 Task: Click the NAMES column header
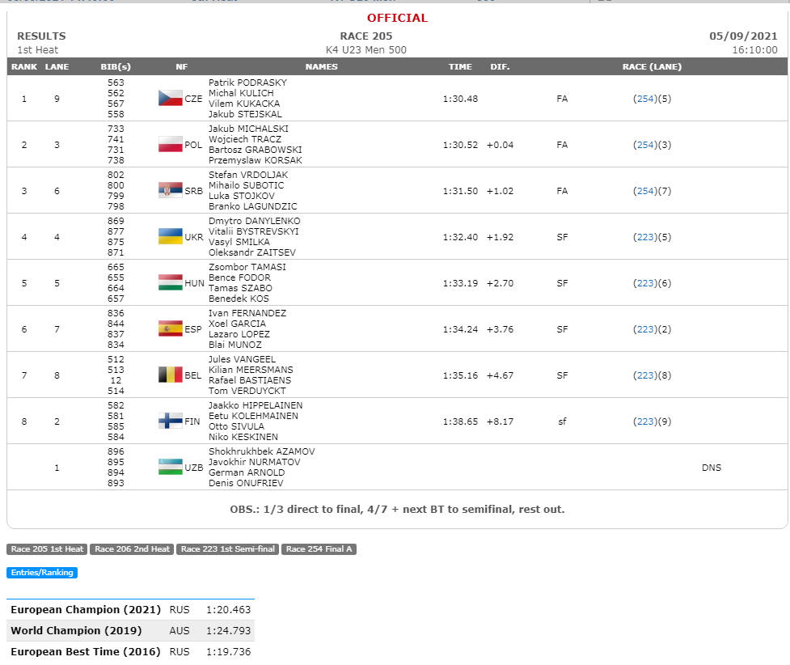pos(322,66)
